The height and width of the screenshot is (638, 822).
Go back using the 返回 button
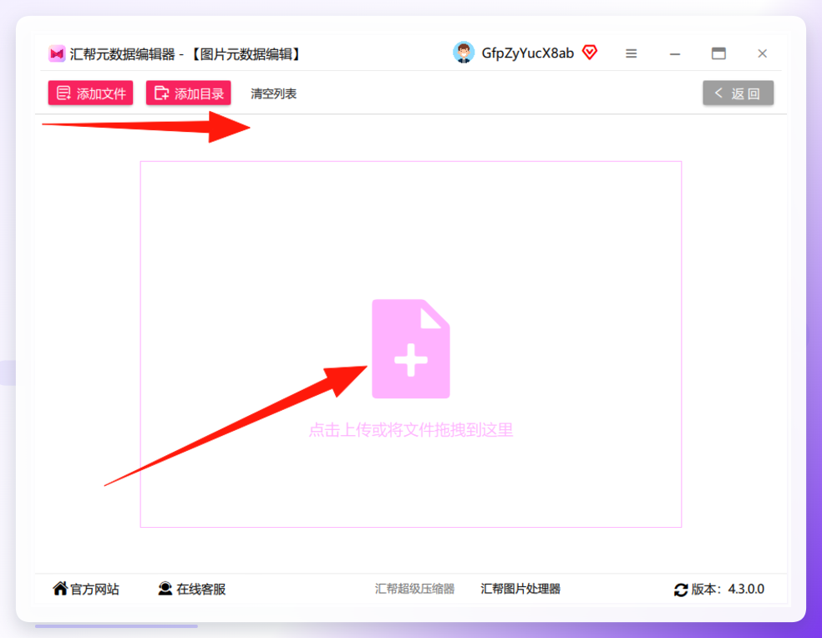tap(738, 94)
